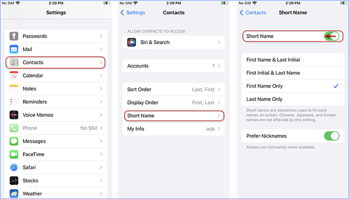This screenshot has height=199, width=349.
Task: Tap the Notes icon
Action: coord(13,89)
